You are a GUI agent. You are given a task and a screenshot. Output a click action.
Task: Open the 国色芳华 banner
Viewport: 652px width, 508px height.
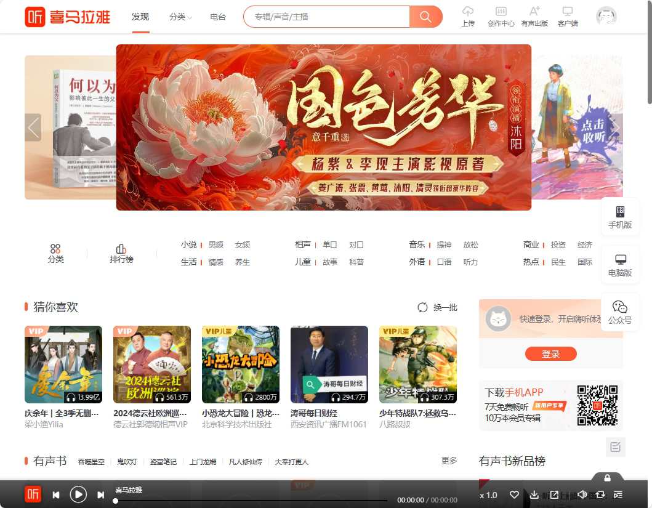point(323,127)
